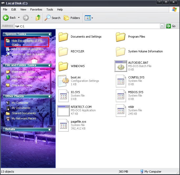This screenshot has height=175, width=180.
Task: Open the Back history dropdown arrow
Action: coord(19,18)
